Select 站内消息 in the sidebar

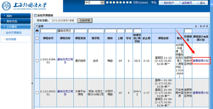point(11,39)
